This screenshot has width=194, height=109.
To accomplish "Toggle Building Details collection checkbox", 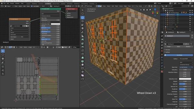I will click(168, 13).
